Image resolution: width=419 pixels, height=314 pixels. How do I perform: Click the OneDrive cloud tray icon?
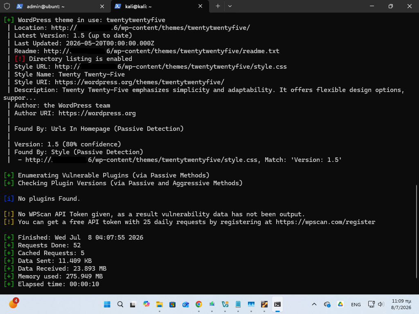[327, 304]
